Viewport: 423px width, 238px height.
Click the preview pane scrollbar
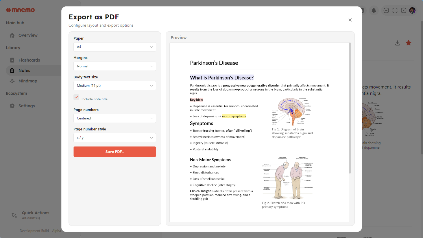[350, 108]
